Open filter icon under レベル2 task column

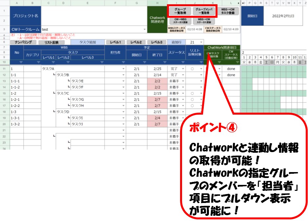(68, 62)
